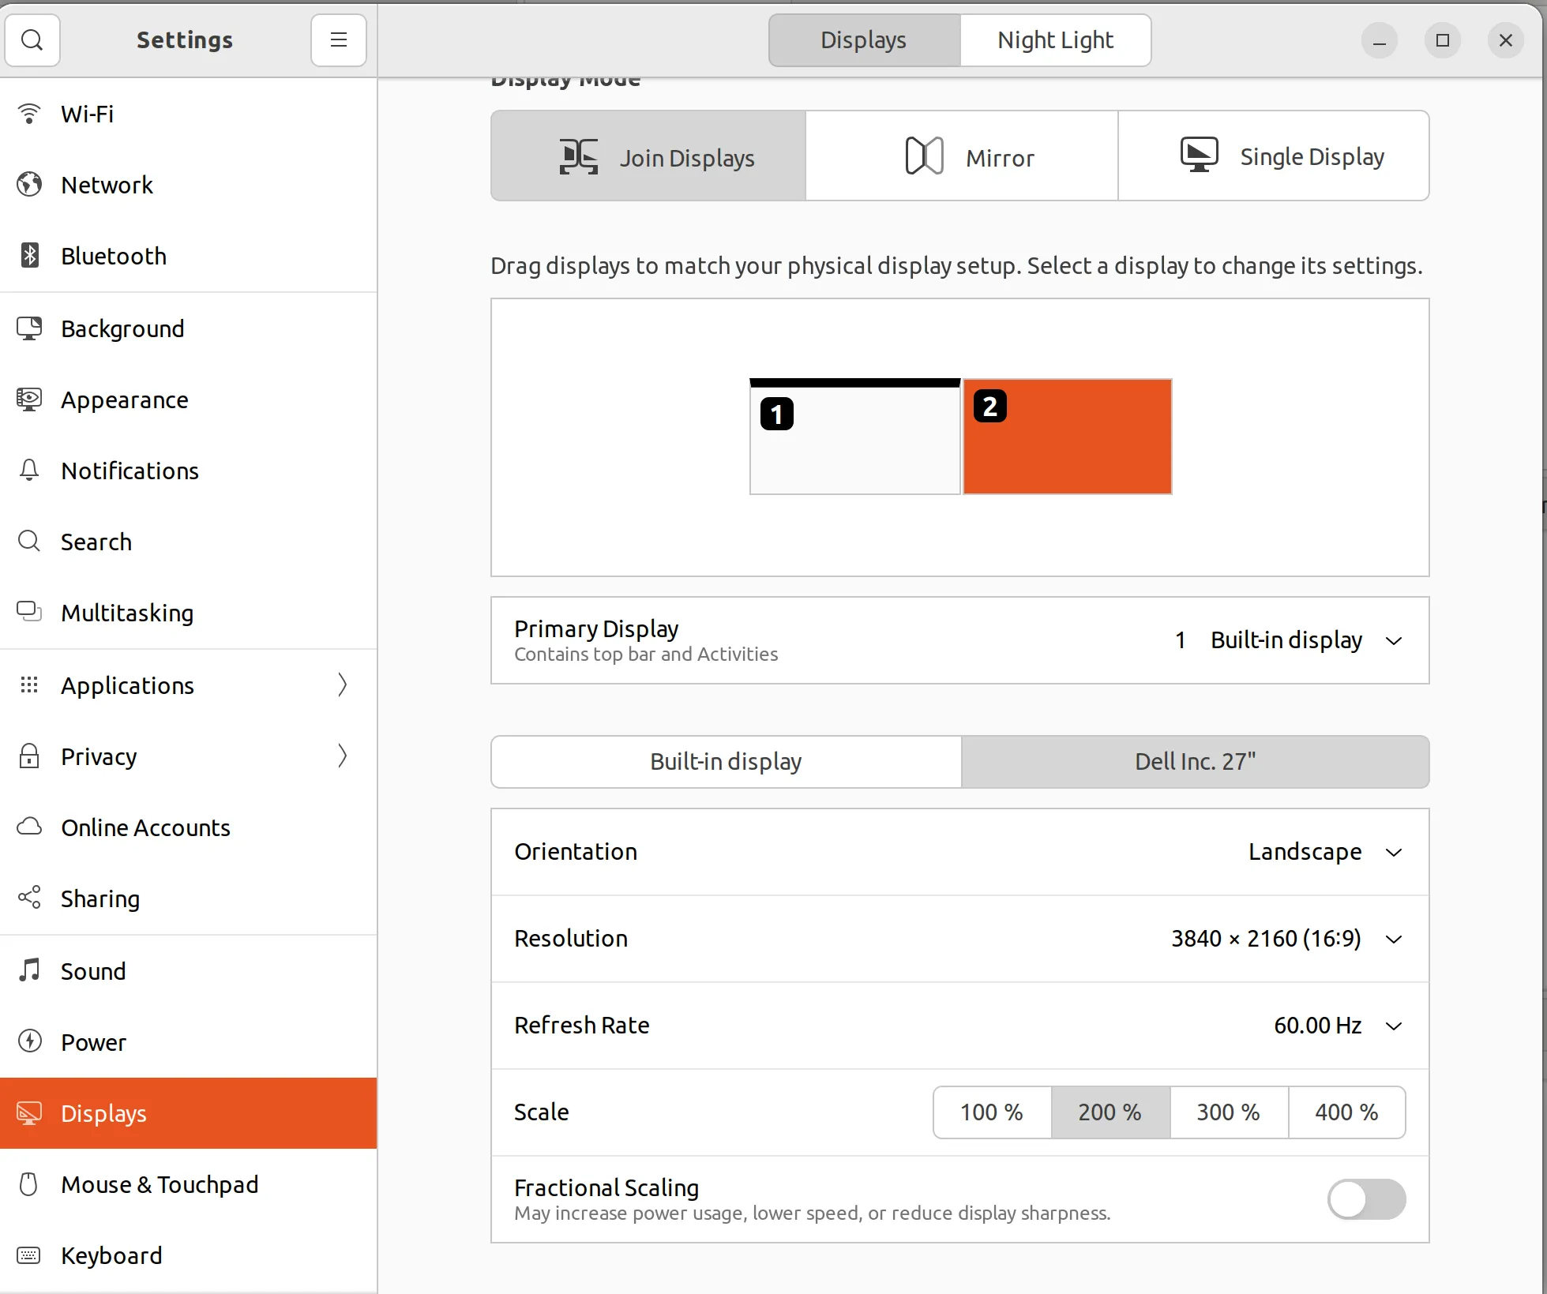Open the hamburger menu next to Settings title
Viewport: 1547px width, 1294px height.
338,39
